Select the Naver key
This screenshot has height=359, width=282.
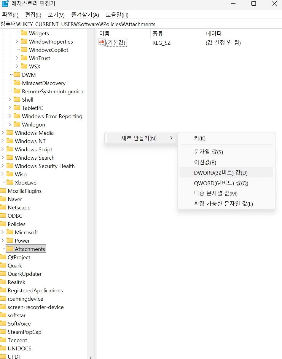15,199
